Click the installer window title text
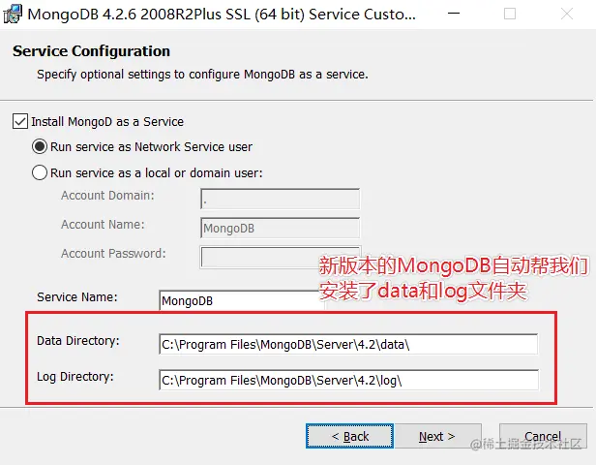Viewport: 596px width, 465px height. (222, 15)
